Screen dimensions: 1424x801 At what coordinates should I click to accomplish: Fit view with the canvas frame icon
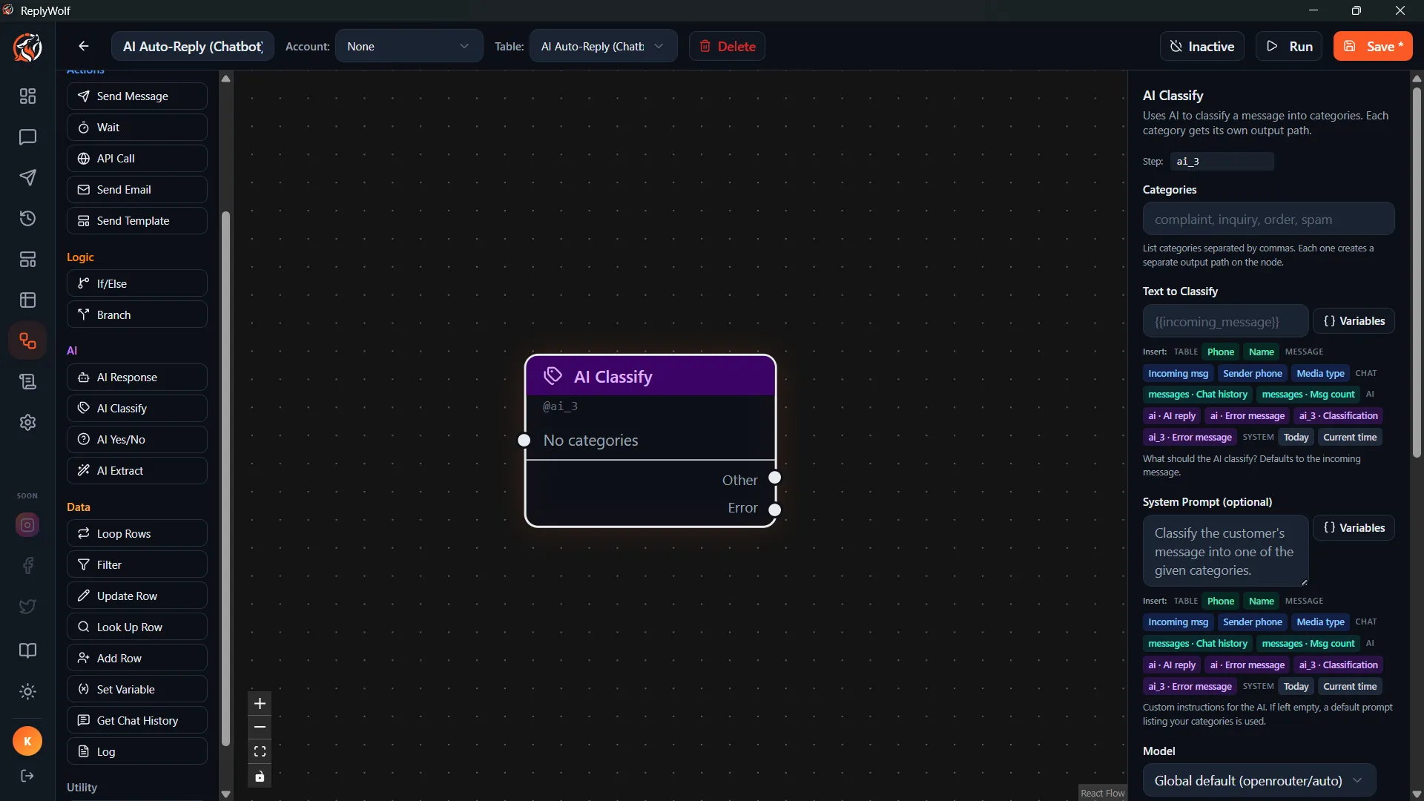[x=260, y=751]
